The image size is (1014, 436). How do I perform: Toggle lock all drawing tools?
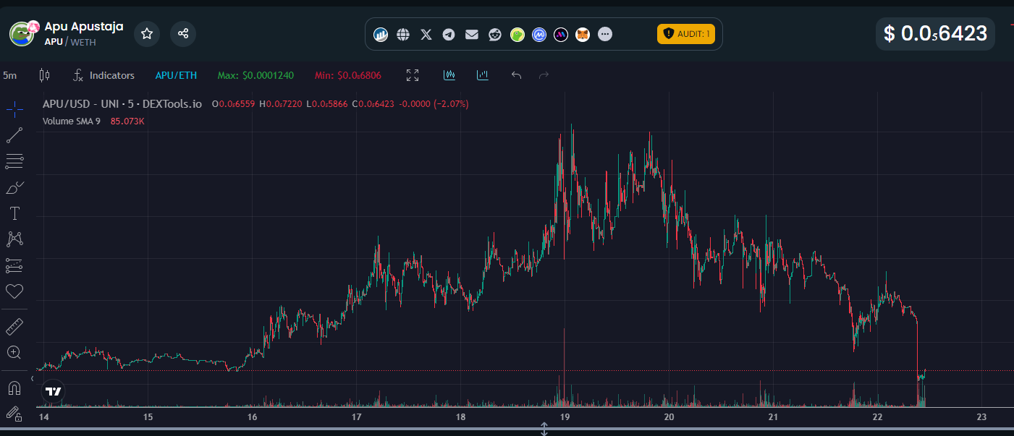14,414
